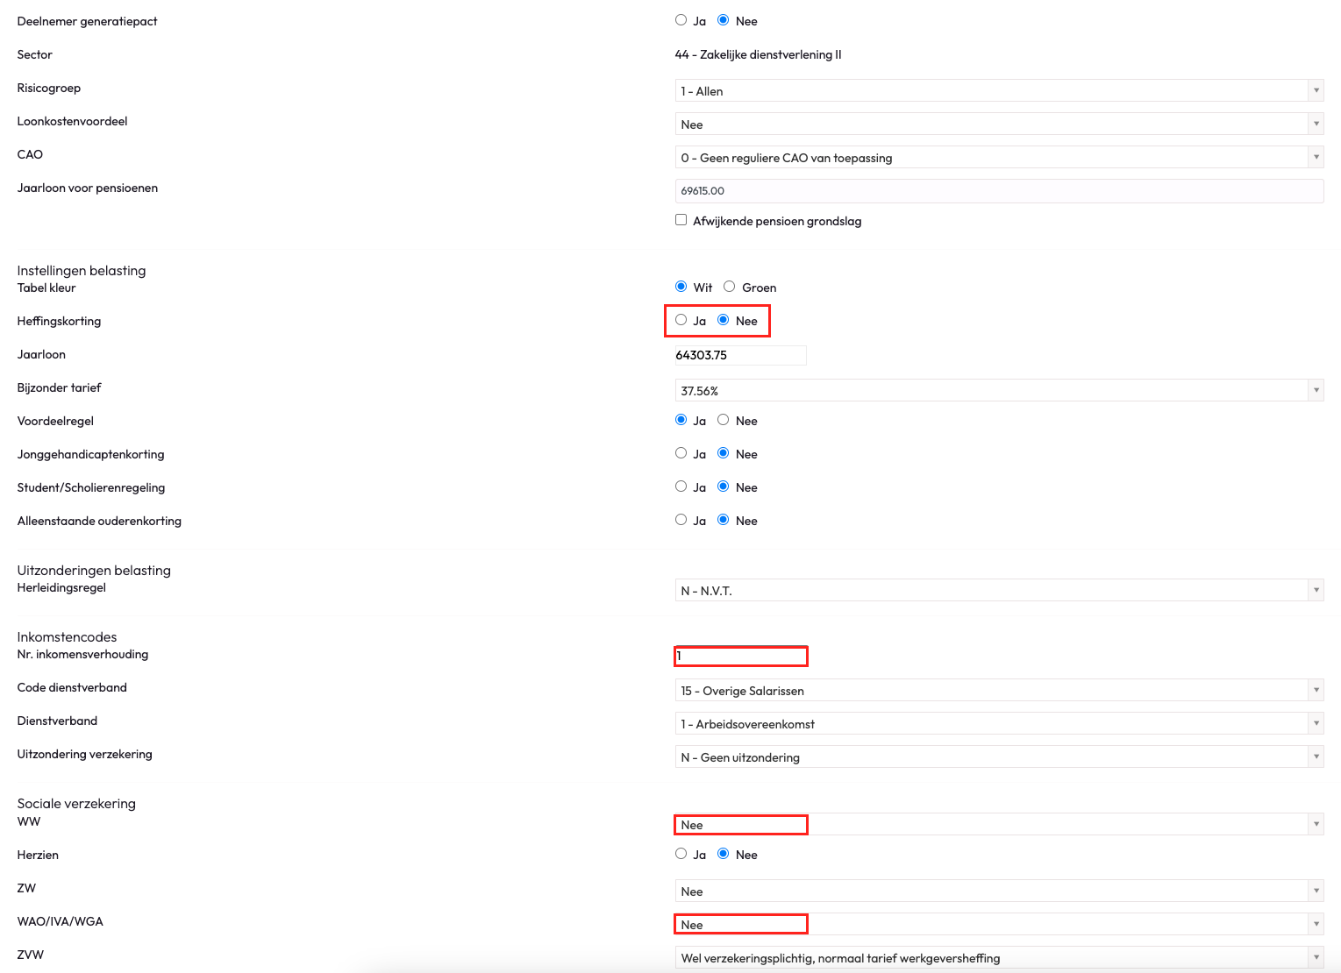Expand the Herleidingsregel dropdown
Image resolution: width=1341 pixels, height=973 pixels.
click(998, 591)
